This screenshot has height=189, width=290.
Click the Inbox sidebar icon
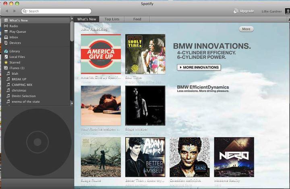[x=6, y=37]
